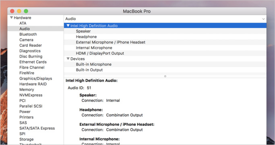Select Graphics/Displays in the sidebar
The image size is (275, 145).
point(36,79)
